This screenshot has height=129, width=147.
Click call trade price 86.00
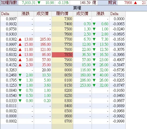click(46, 55)
